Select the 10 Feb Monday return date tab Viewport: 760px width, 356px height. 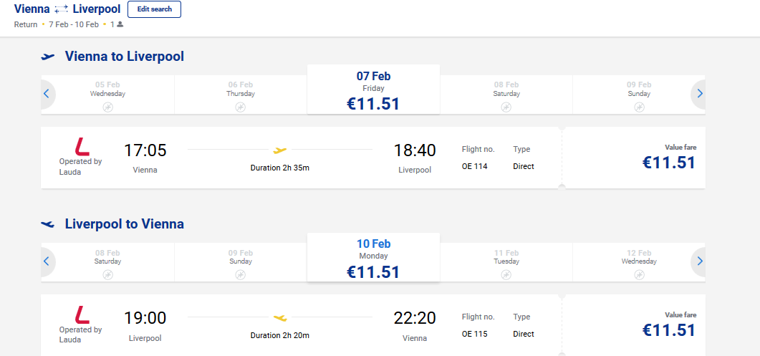point(373,258)
